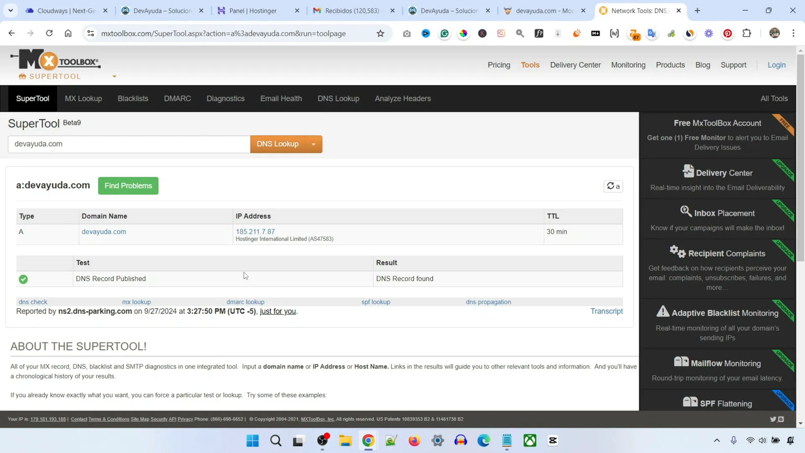Open the DNS Lookup dropdown arrow
Screen dimensions: 805x453
coord(313,144)
